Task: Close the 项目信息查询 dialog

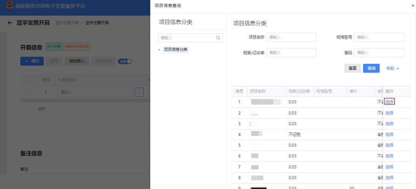Action: pos(413,5)
